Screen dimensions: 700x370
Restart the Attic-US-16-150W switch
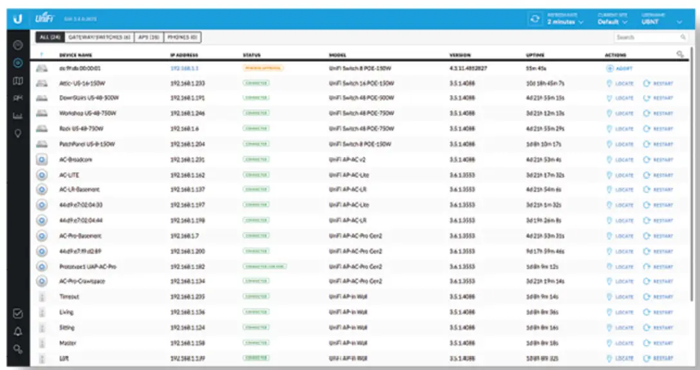coord(658,84)
